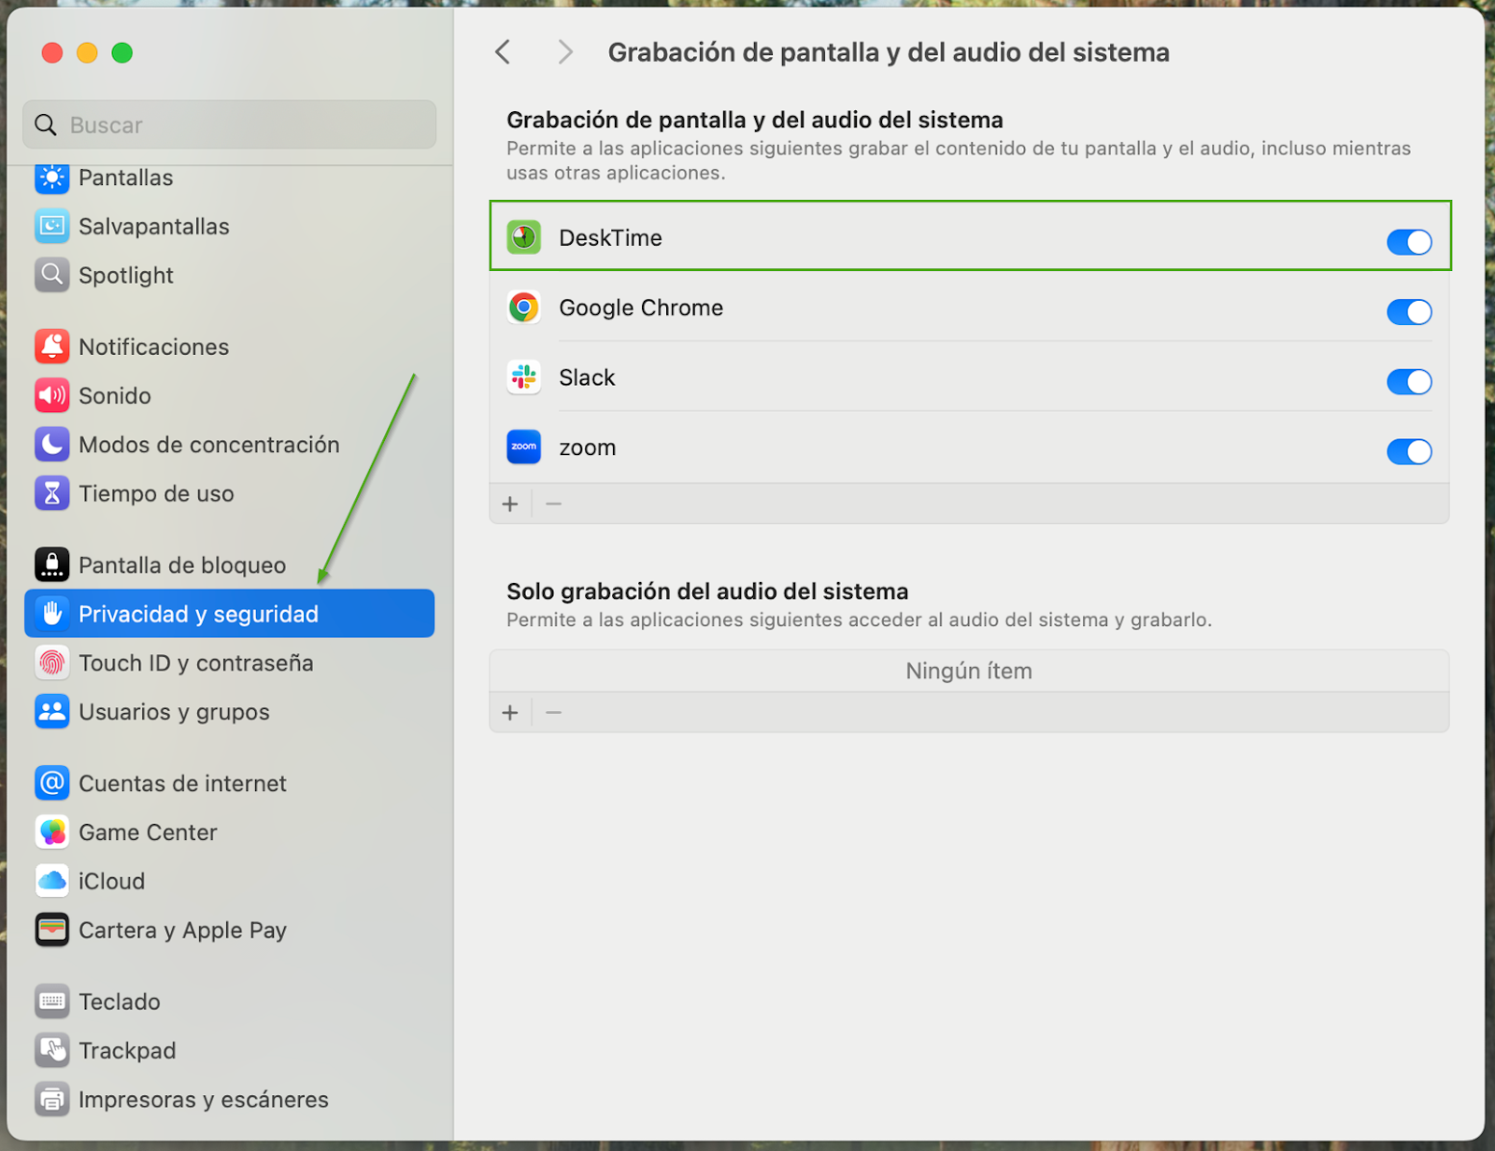The height and width of the screenshot is (1151, 1495).
Task: Select Pantalla de bloqueo in sidebar
Action: [x=182, y=565]
